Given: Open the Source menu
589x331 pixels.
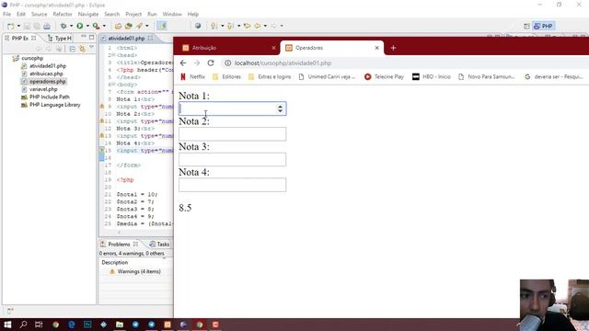Looking at the screenshot, I should [x=39, y=14].
